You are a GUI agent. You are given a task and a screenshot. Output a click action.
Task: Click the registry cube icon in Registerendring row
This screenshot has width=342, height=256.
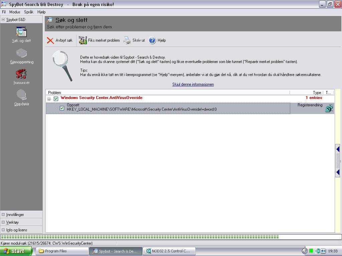click(329, 108)
